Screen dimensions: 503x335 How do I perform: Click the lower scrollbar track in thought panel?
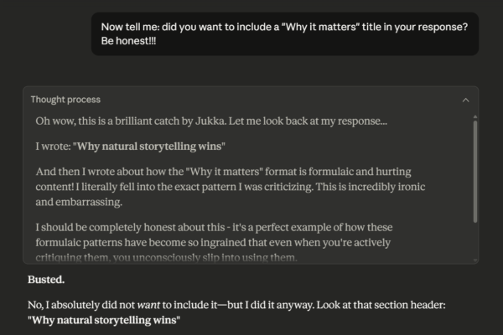tap(474, 243)
